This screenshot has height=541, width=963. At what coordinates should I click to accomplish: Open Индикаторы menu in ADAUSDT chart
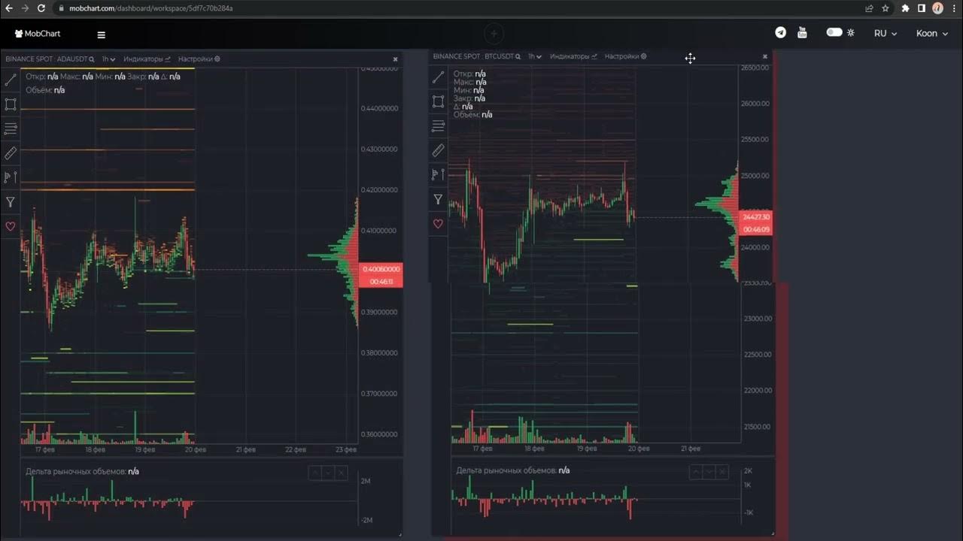point(147,59)
